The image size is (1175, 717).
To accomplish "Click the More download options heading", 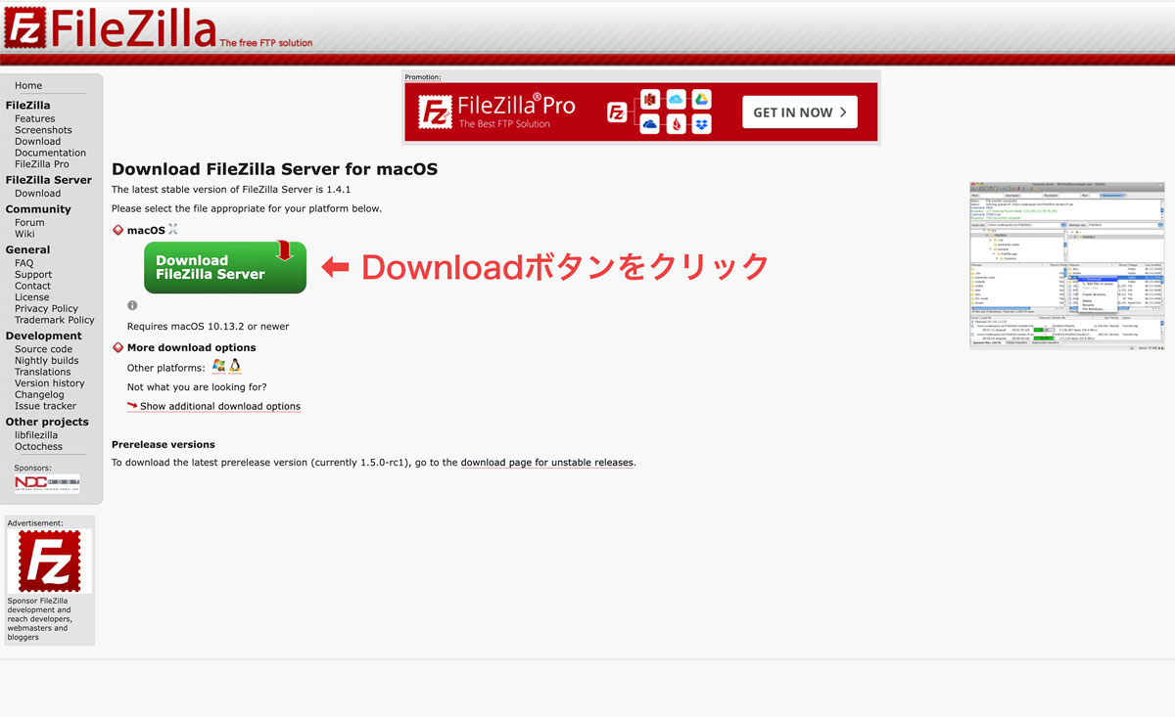I will 191,347.
